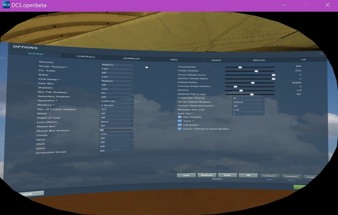Image resolution: width=338 pixels, height=215 pixels.
Task: Apply the Low graphics preset
Action: click(186, 175)
